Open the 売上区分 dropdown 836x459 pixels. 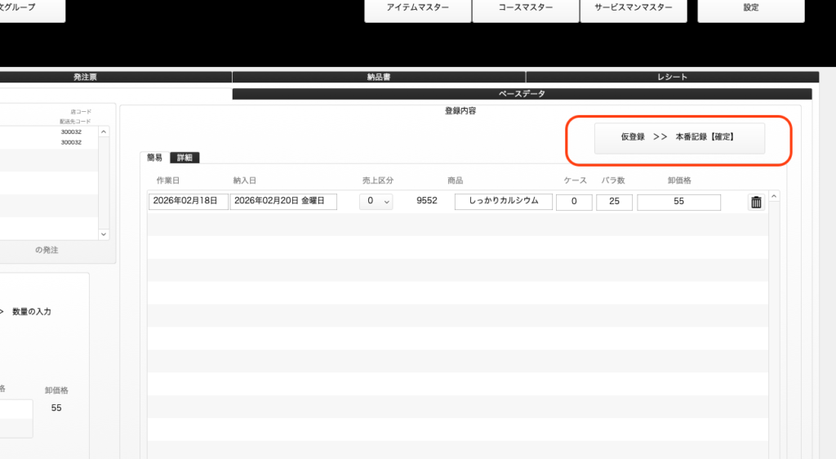click(376, 202)
